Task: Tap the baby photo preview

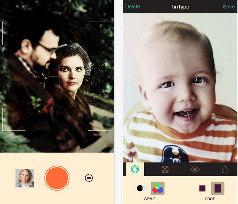Action: 180,88
